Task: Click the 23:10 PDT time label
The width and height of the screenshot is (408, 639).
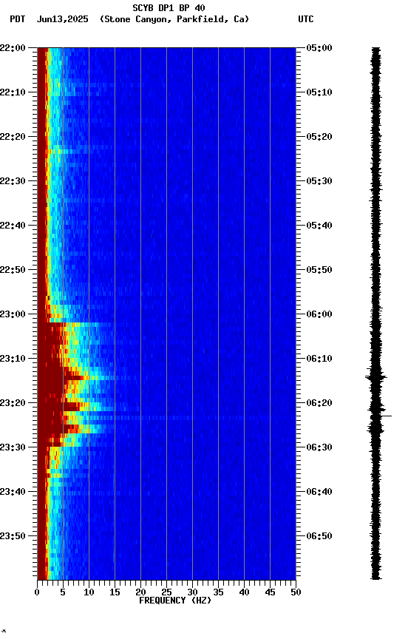Action: pos(13,359)
